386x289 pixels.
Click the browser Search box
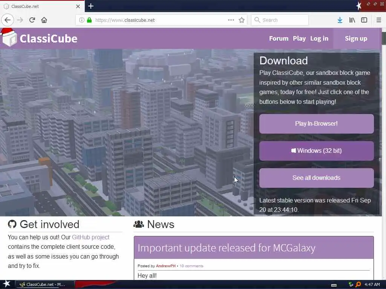(x=280, y=20)
